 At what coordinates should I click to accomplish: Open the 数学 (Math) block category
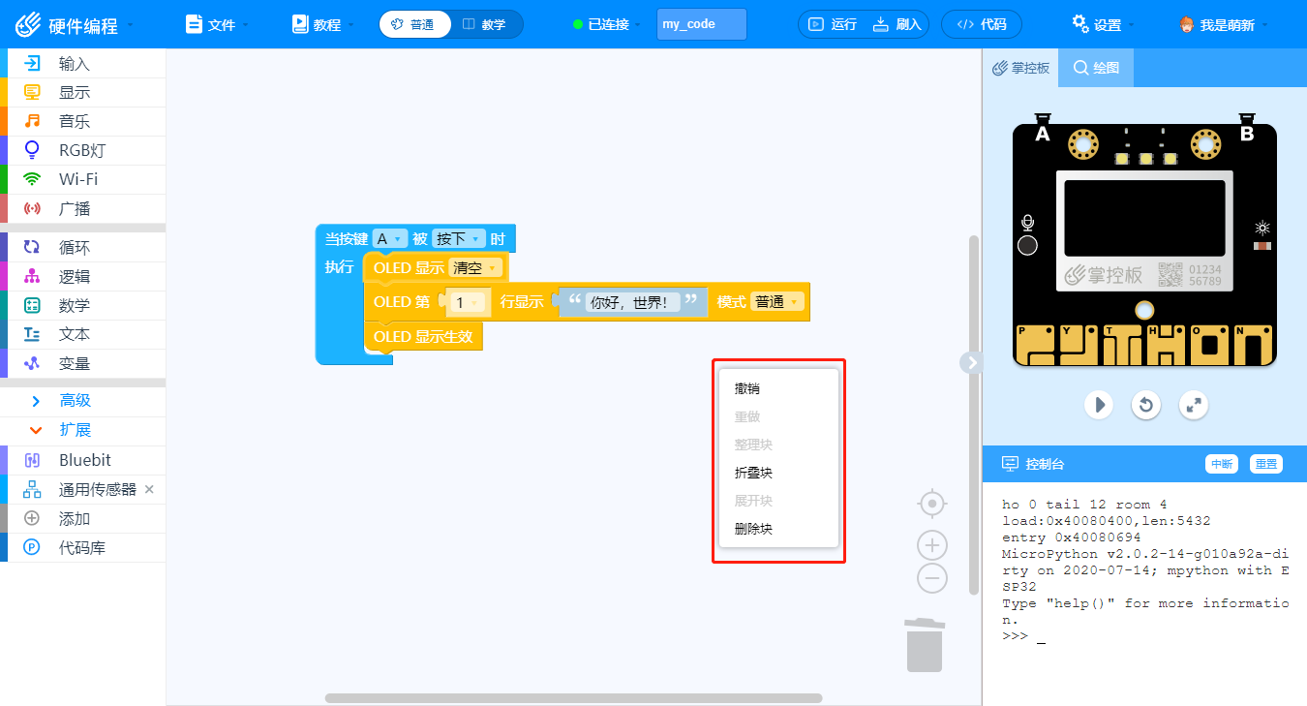click(x=82, y=306)
